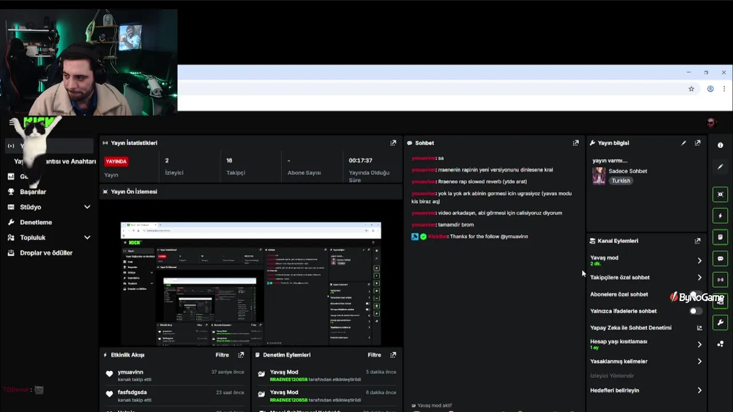
Task: Open external link icon for Yapay Zeka ile Sohbet Denetimi
Action: click(x=699, y=328)
